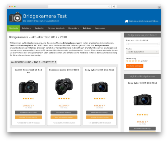This screenshot has height=142, width=168.
Task: Click the sidebar Sony Cyber-SHOT star rating
Action: point(142,115)
